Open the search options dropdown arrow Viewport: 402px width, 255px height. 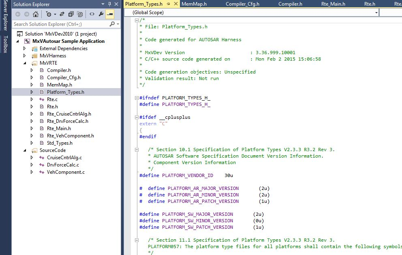tap(118, 24)
